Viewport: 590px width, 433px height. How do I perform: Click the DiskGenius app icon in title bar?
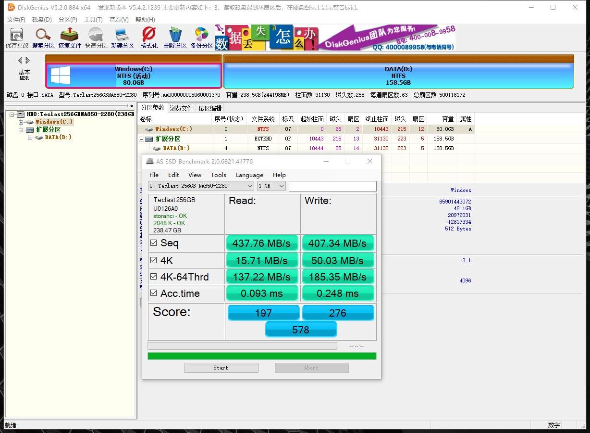[11, 7]
